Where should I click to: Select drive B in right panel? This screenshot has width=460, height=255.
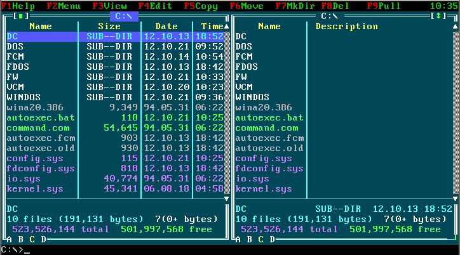click(249, 239)
